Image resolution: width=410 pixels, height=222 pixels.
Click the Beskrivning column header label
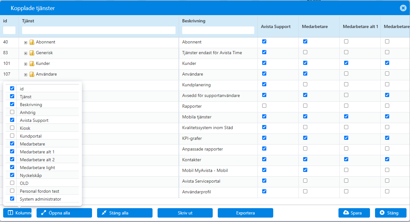point(194,21)
